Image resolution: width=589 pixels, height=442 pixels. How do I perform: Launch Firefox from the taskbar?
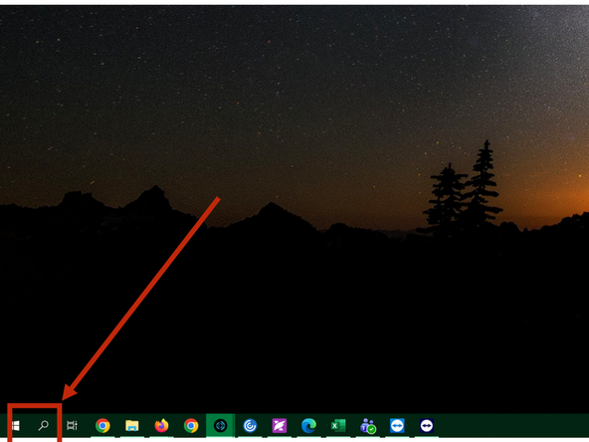(161, 426)
